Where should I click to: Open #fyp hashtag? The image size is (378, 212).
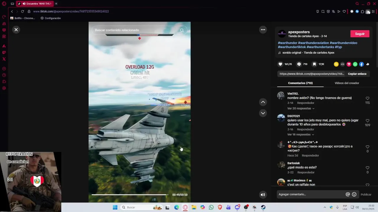coord(338,47)
